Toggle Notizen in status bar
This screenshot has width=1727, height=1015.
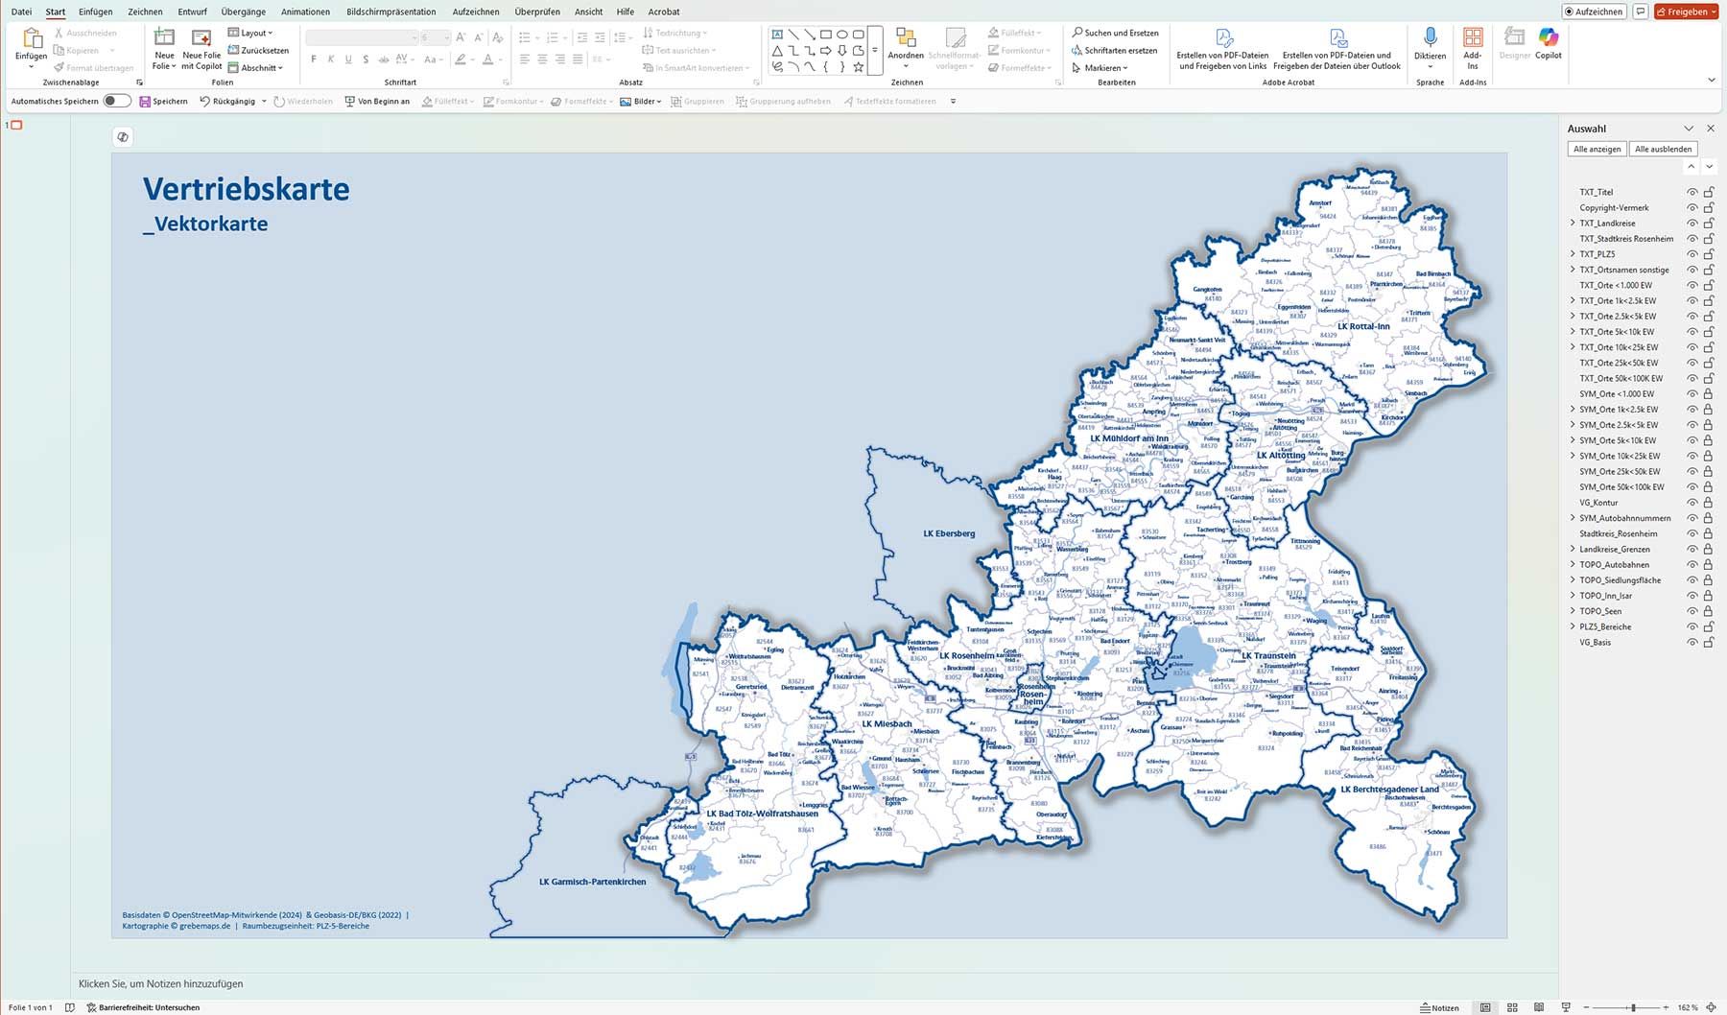(x=1440, y=1007)
